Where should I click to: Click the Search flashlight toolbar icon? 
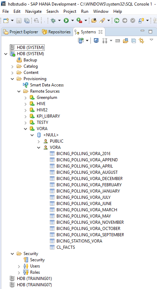(102, 20)
